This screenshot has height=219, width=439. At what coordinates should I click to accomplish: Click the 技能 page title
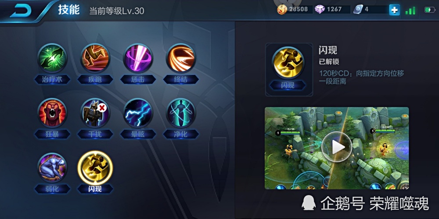(69, 10)
